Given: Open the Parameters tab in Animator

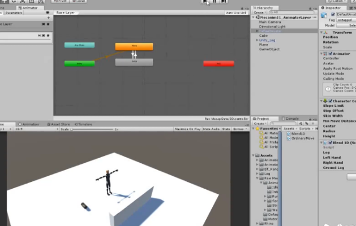Looking at the screenshot, I should (x=14, y=13).
